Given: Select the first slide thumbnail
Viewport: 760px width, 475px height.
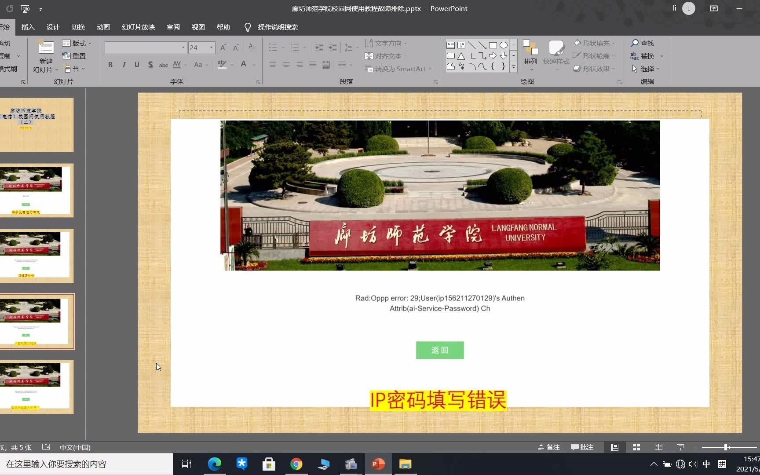Looking at the screenshot, I should tap(37, 125).
